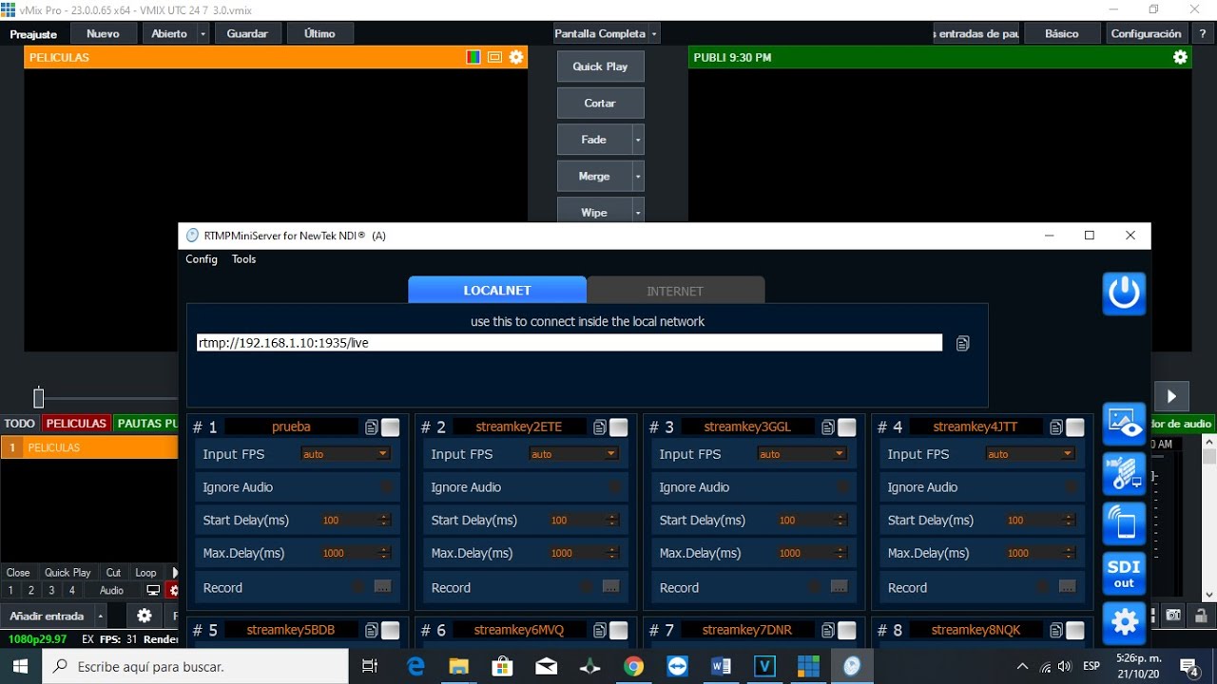Copy the local RTMP URL to clipboard

tap(962, 343)
